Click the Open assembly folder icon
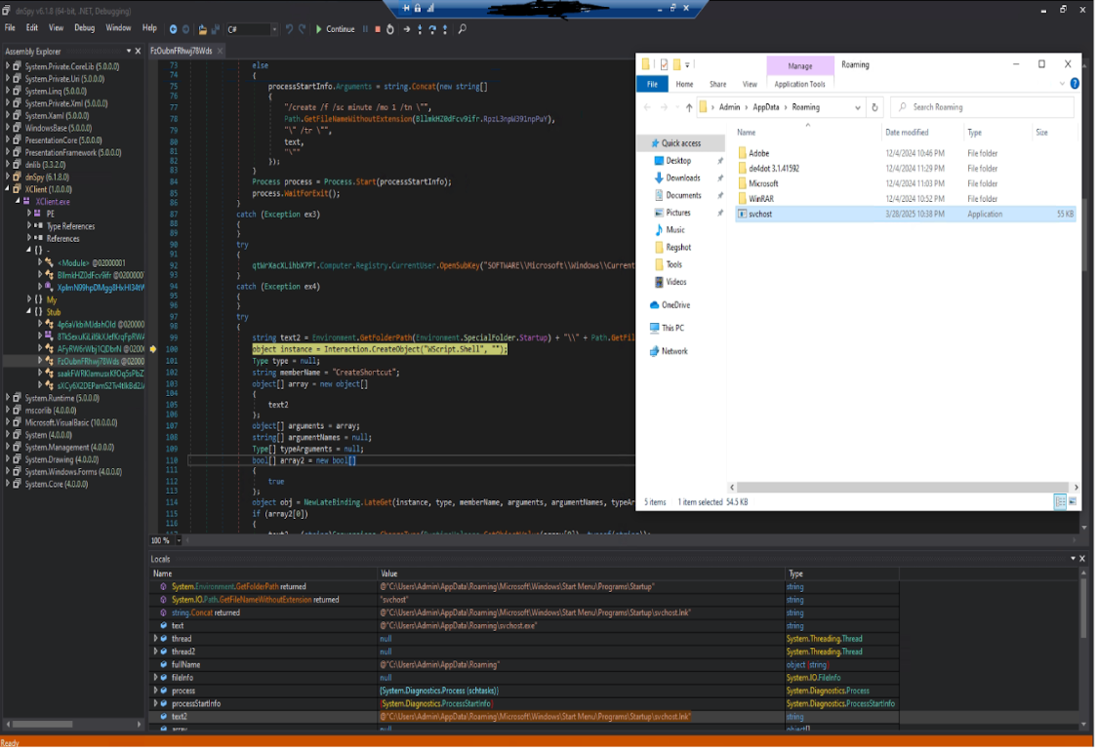1097x751 pixels. [202, 29]
